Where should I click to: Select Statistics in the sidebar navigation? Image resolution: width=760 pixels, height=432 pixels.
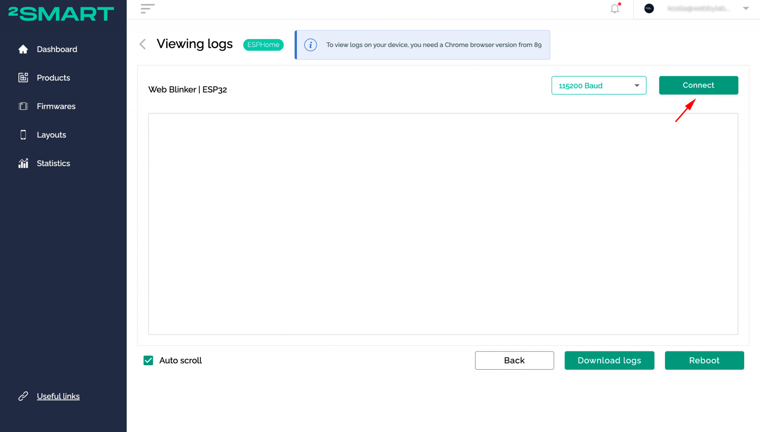click(x=53, y=163)
